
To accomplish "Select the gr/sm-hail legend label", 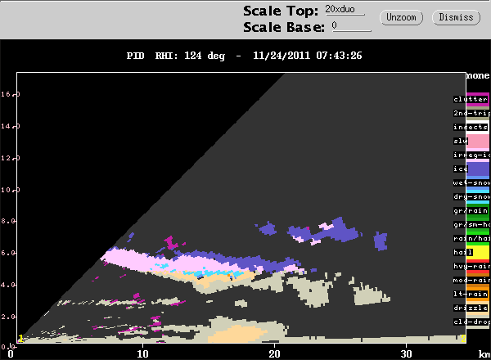I will tap(471, 224).
